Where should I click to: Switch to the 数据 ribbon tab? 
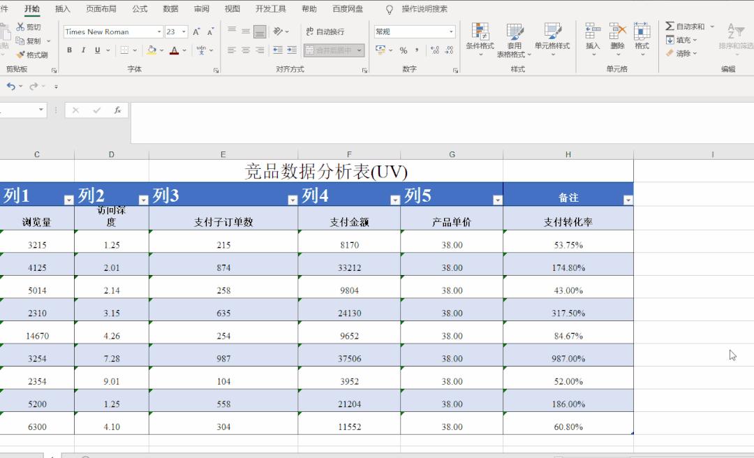coord(170,9)
